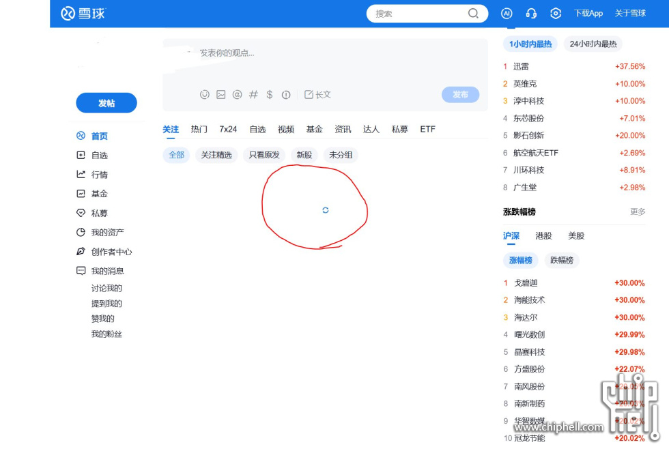Select the 关注精选 filter chip
Screen dimensions: 669x451
click(x=216, y=155)
